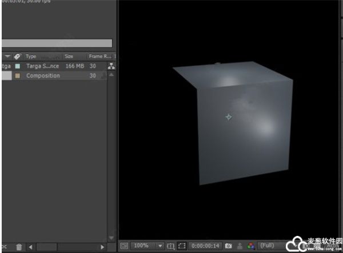This screenshot has height=253, width=343.
Task: Click the tan label swatch of Composition
Action: 17,76
